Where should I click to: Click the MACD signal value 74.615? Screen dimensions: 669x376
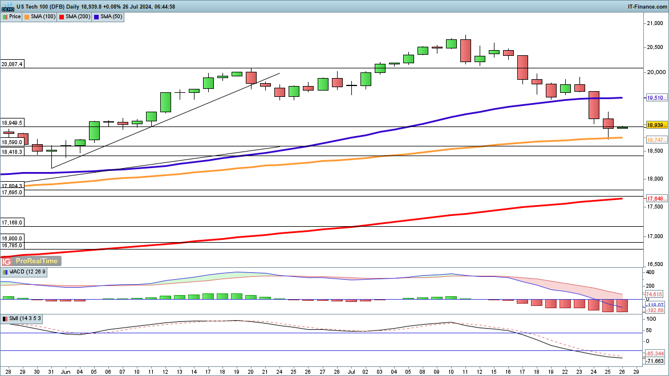tap(655, 294)
